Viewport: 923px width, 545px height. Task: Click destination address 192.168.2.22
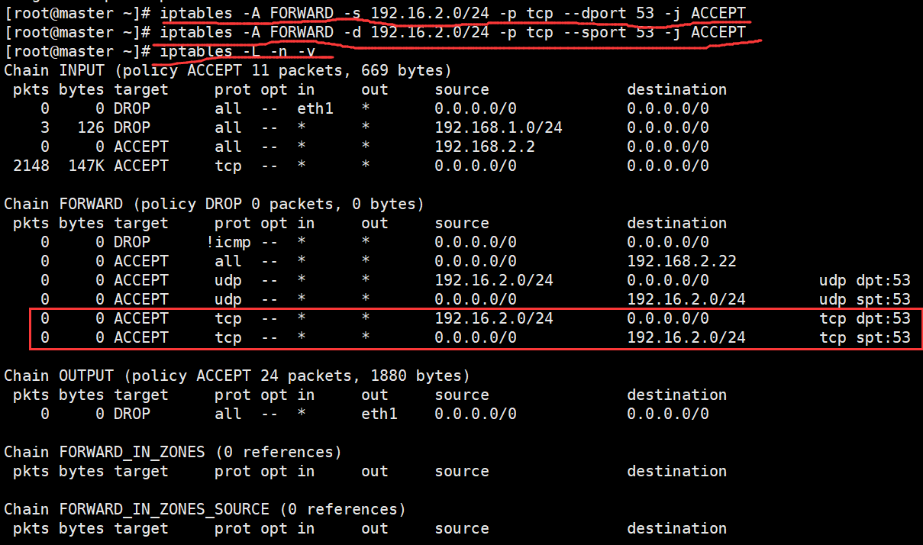coord(682,261)
